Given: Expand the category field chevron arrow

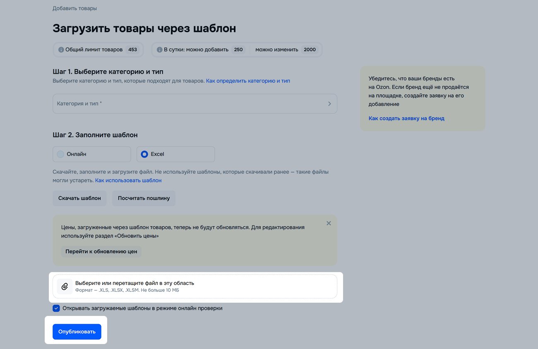Looking at the screenshot, I should [x=329, y=104].
